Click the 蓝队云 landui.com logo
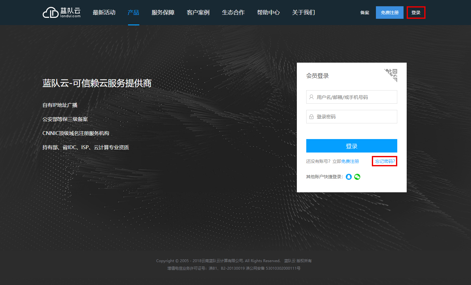Viewport: 471px width, 285px height. [62, 13]
